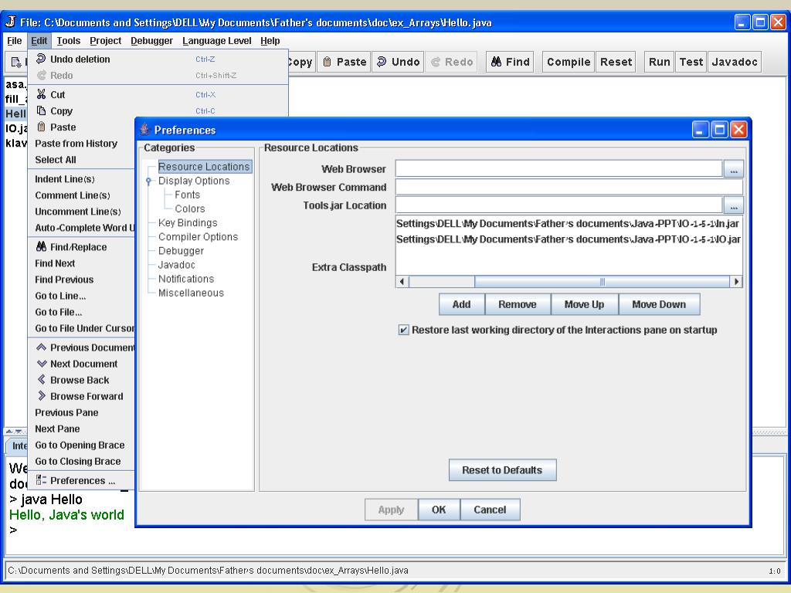Click the Paste clipboard icon in Edit menu
The image size is (791, 593).
pyautogui.click(x=42, y=127)
